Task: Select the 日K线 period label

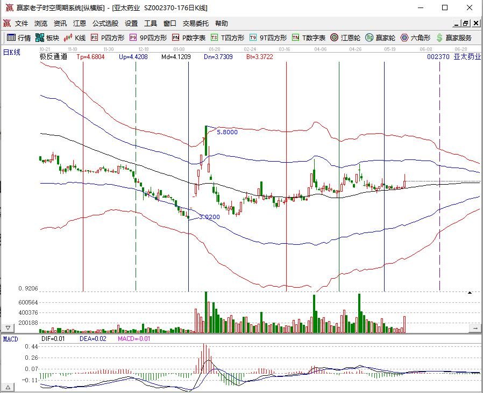Action: pyautogui.click(x=12, y=52)
